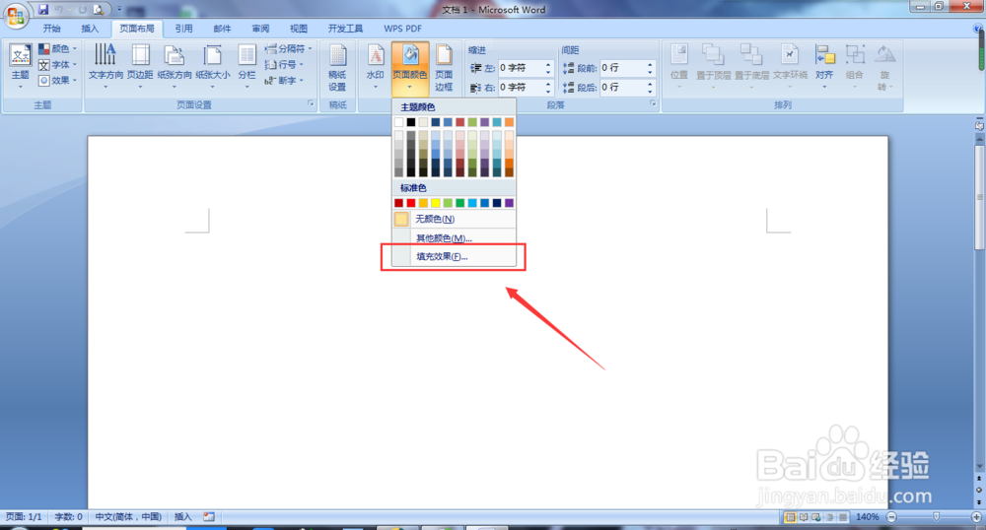Viewport: 986px width, 530px height.
Task: Open paragraph dialog launcher
Action: point(653,103)
